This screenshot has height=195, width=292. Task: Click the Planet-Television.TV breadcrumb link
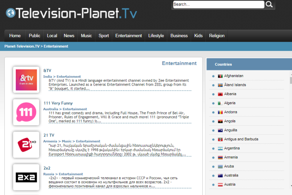[x=22, y=46]
